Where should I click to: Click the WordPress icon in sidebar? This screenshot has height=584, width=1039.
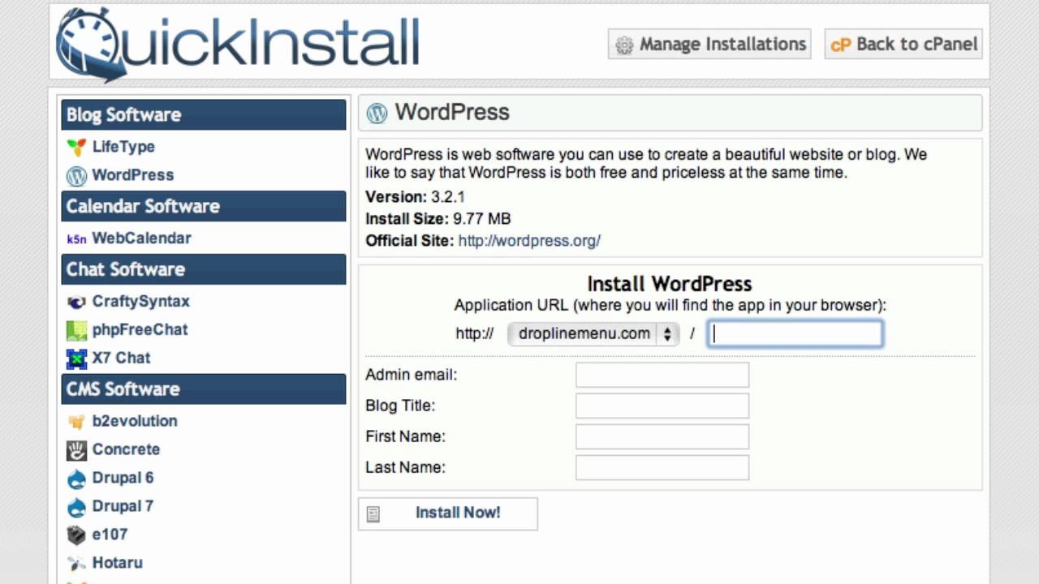76,175
